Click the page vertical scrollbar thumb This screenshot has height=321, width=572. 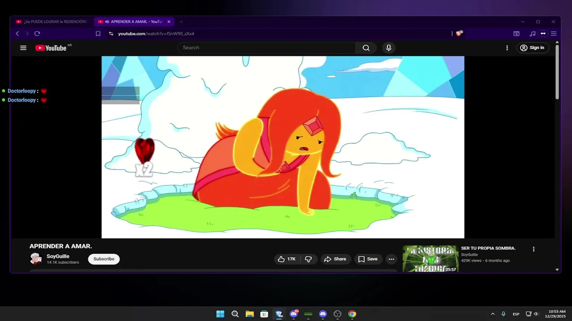[x=557, y=72]
